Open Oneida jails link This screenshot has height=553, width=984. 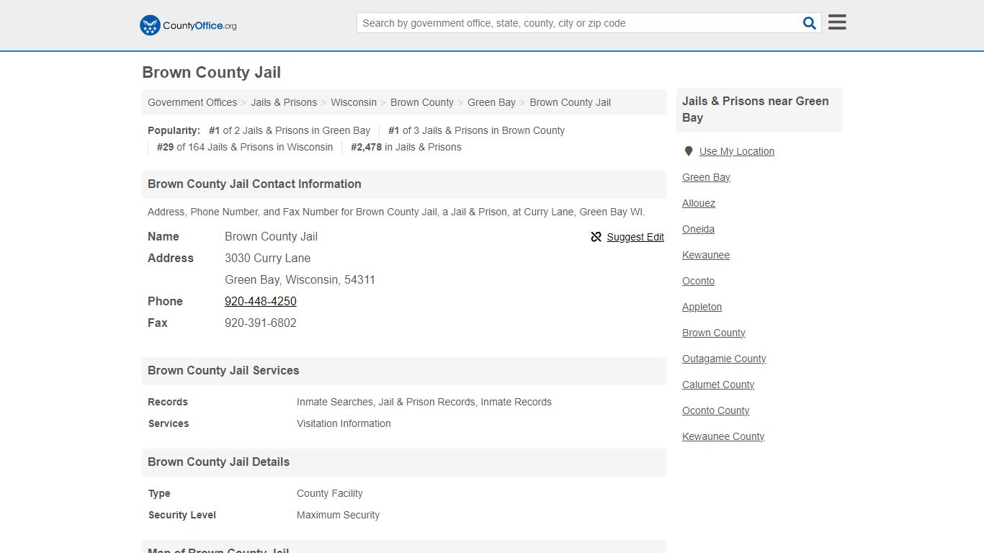699,229
